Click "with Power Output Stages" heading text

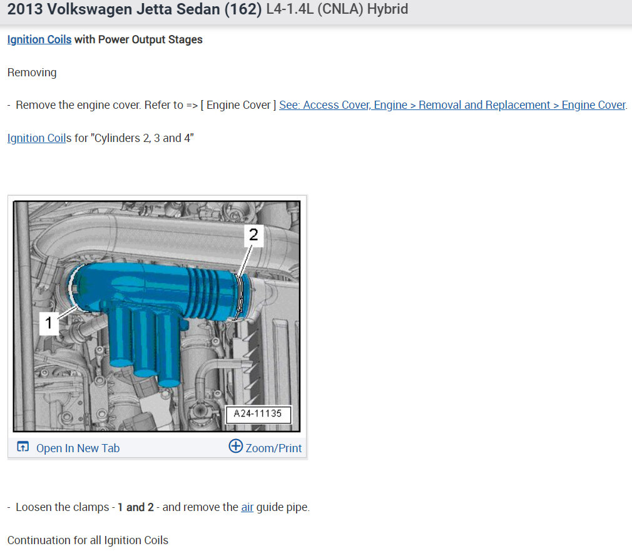(138, 39)
